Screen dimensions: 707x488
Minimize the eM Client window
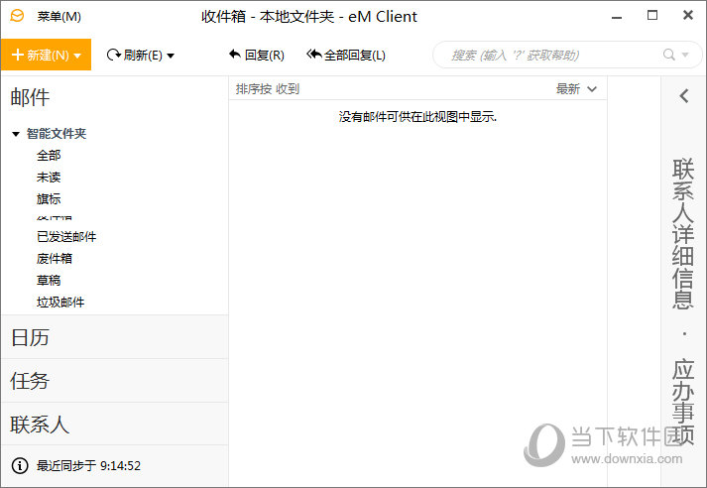point(617,17)
